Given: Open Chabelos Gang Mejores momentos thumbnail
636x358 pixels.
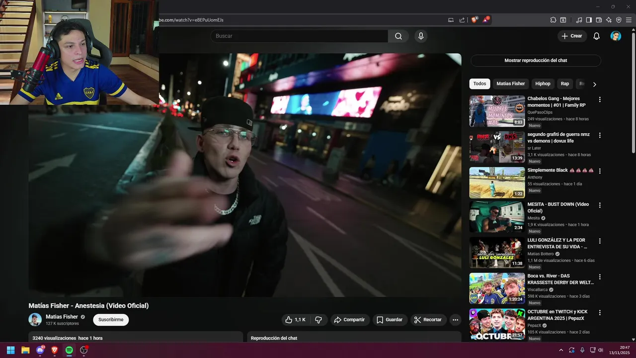Looking at the screenshot, I should coord(497,111).
